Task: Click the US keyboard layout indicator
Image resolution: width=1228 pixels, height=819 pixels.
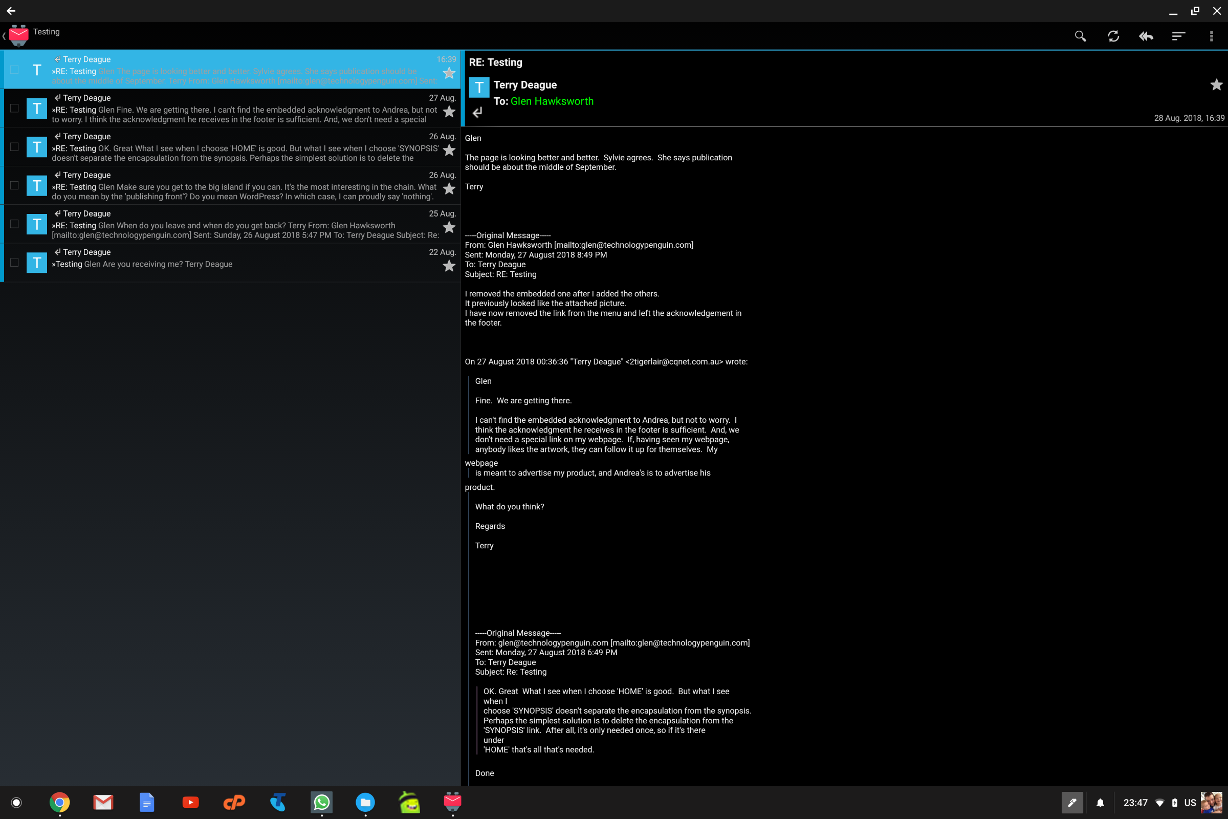Action: [1191, 803]
